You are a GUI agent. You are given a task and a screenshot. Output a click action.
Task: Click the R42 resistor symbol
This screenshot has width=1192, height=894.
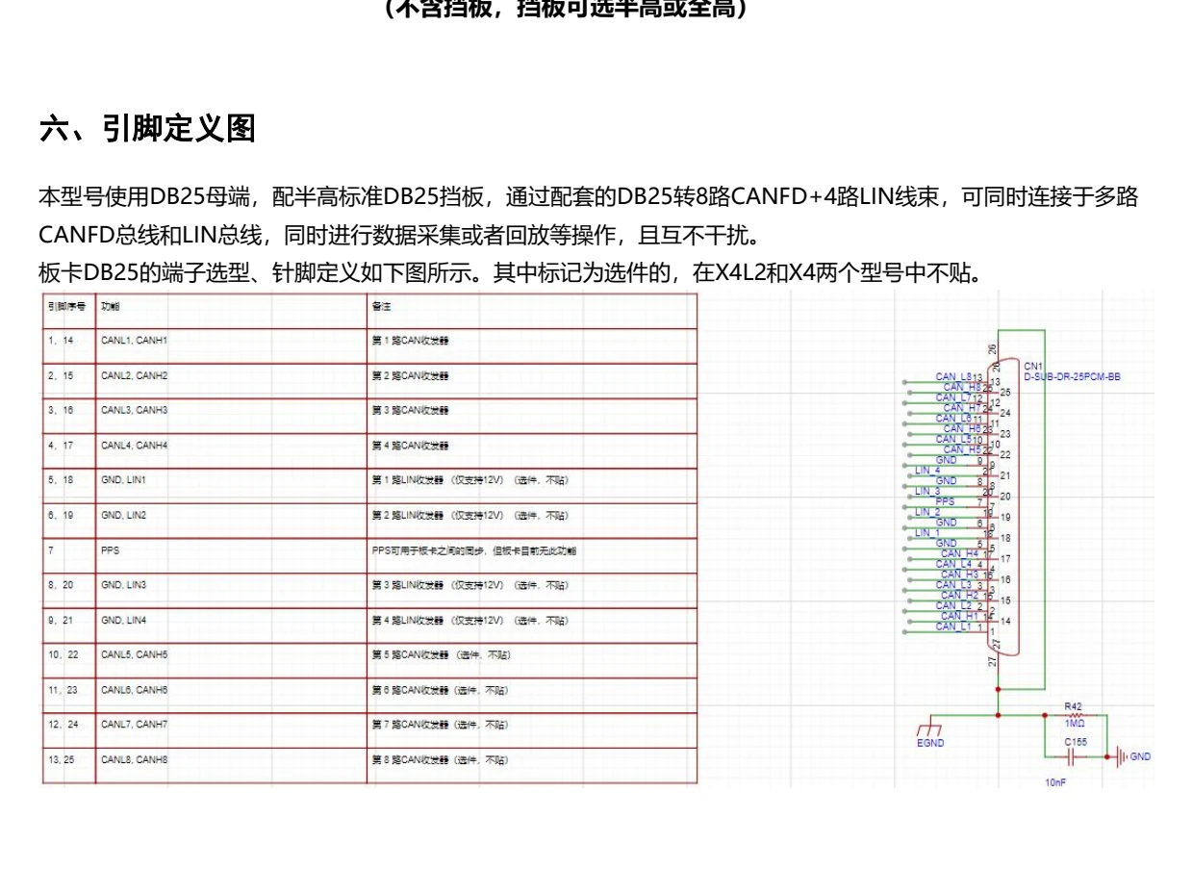point(1075,715)
